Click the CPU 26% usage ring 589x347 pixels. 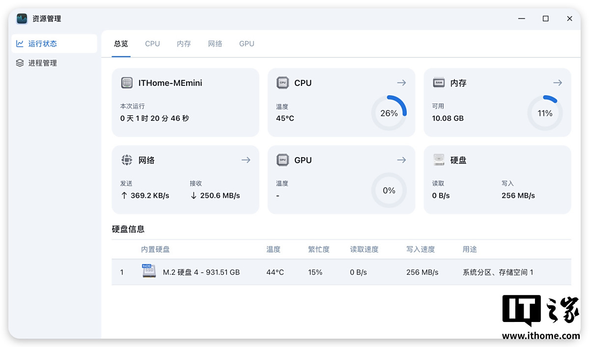tap(389, 113)
